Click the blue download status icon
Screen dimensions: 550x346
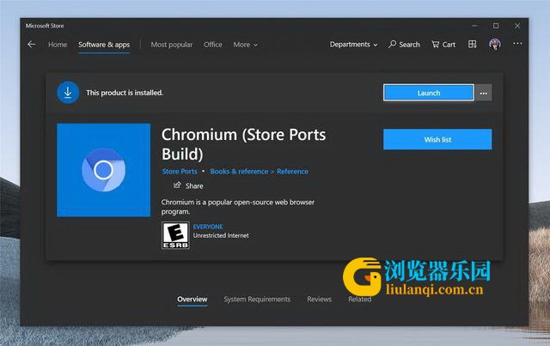(x=68, y=93)
